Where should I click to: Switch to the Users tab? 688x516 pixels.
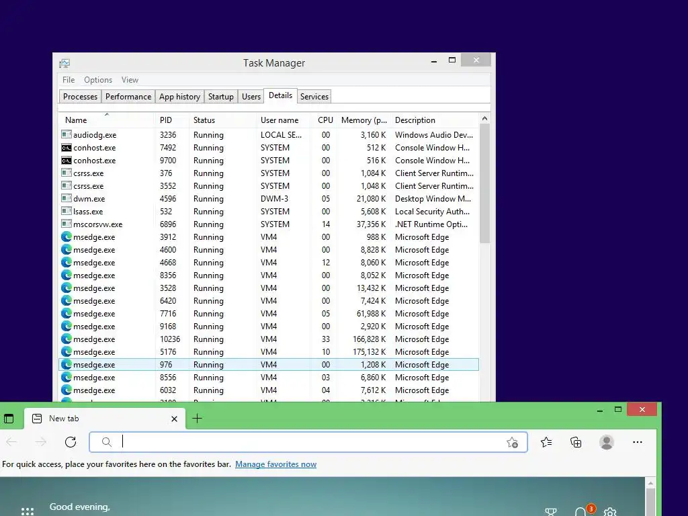tap(251, 97)
